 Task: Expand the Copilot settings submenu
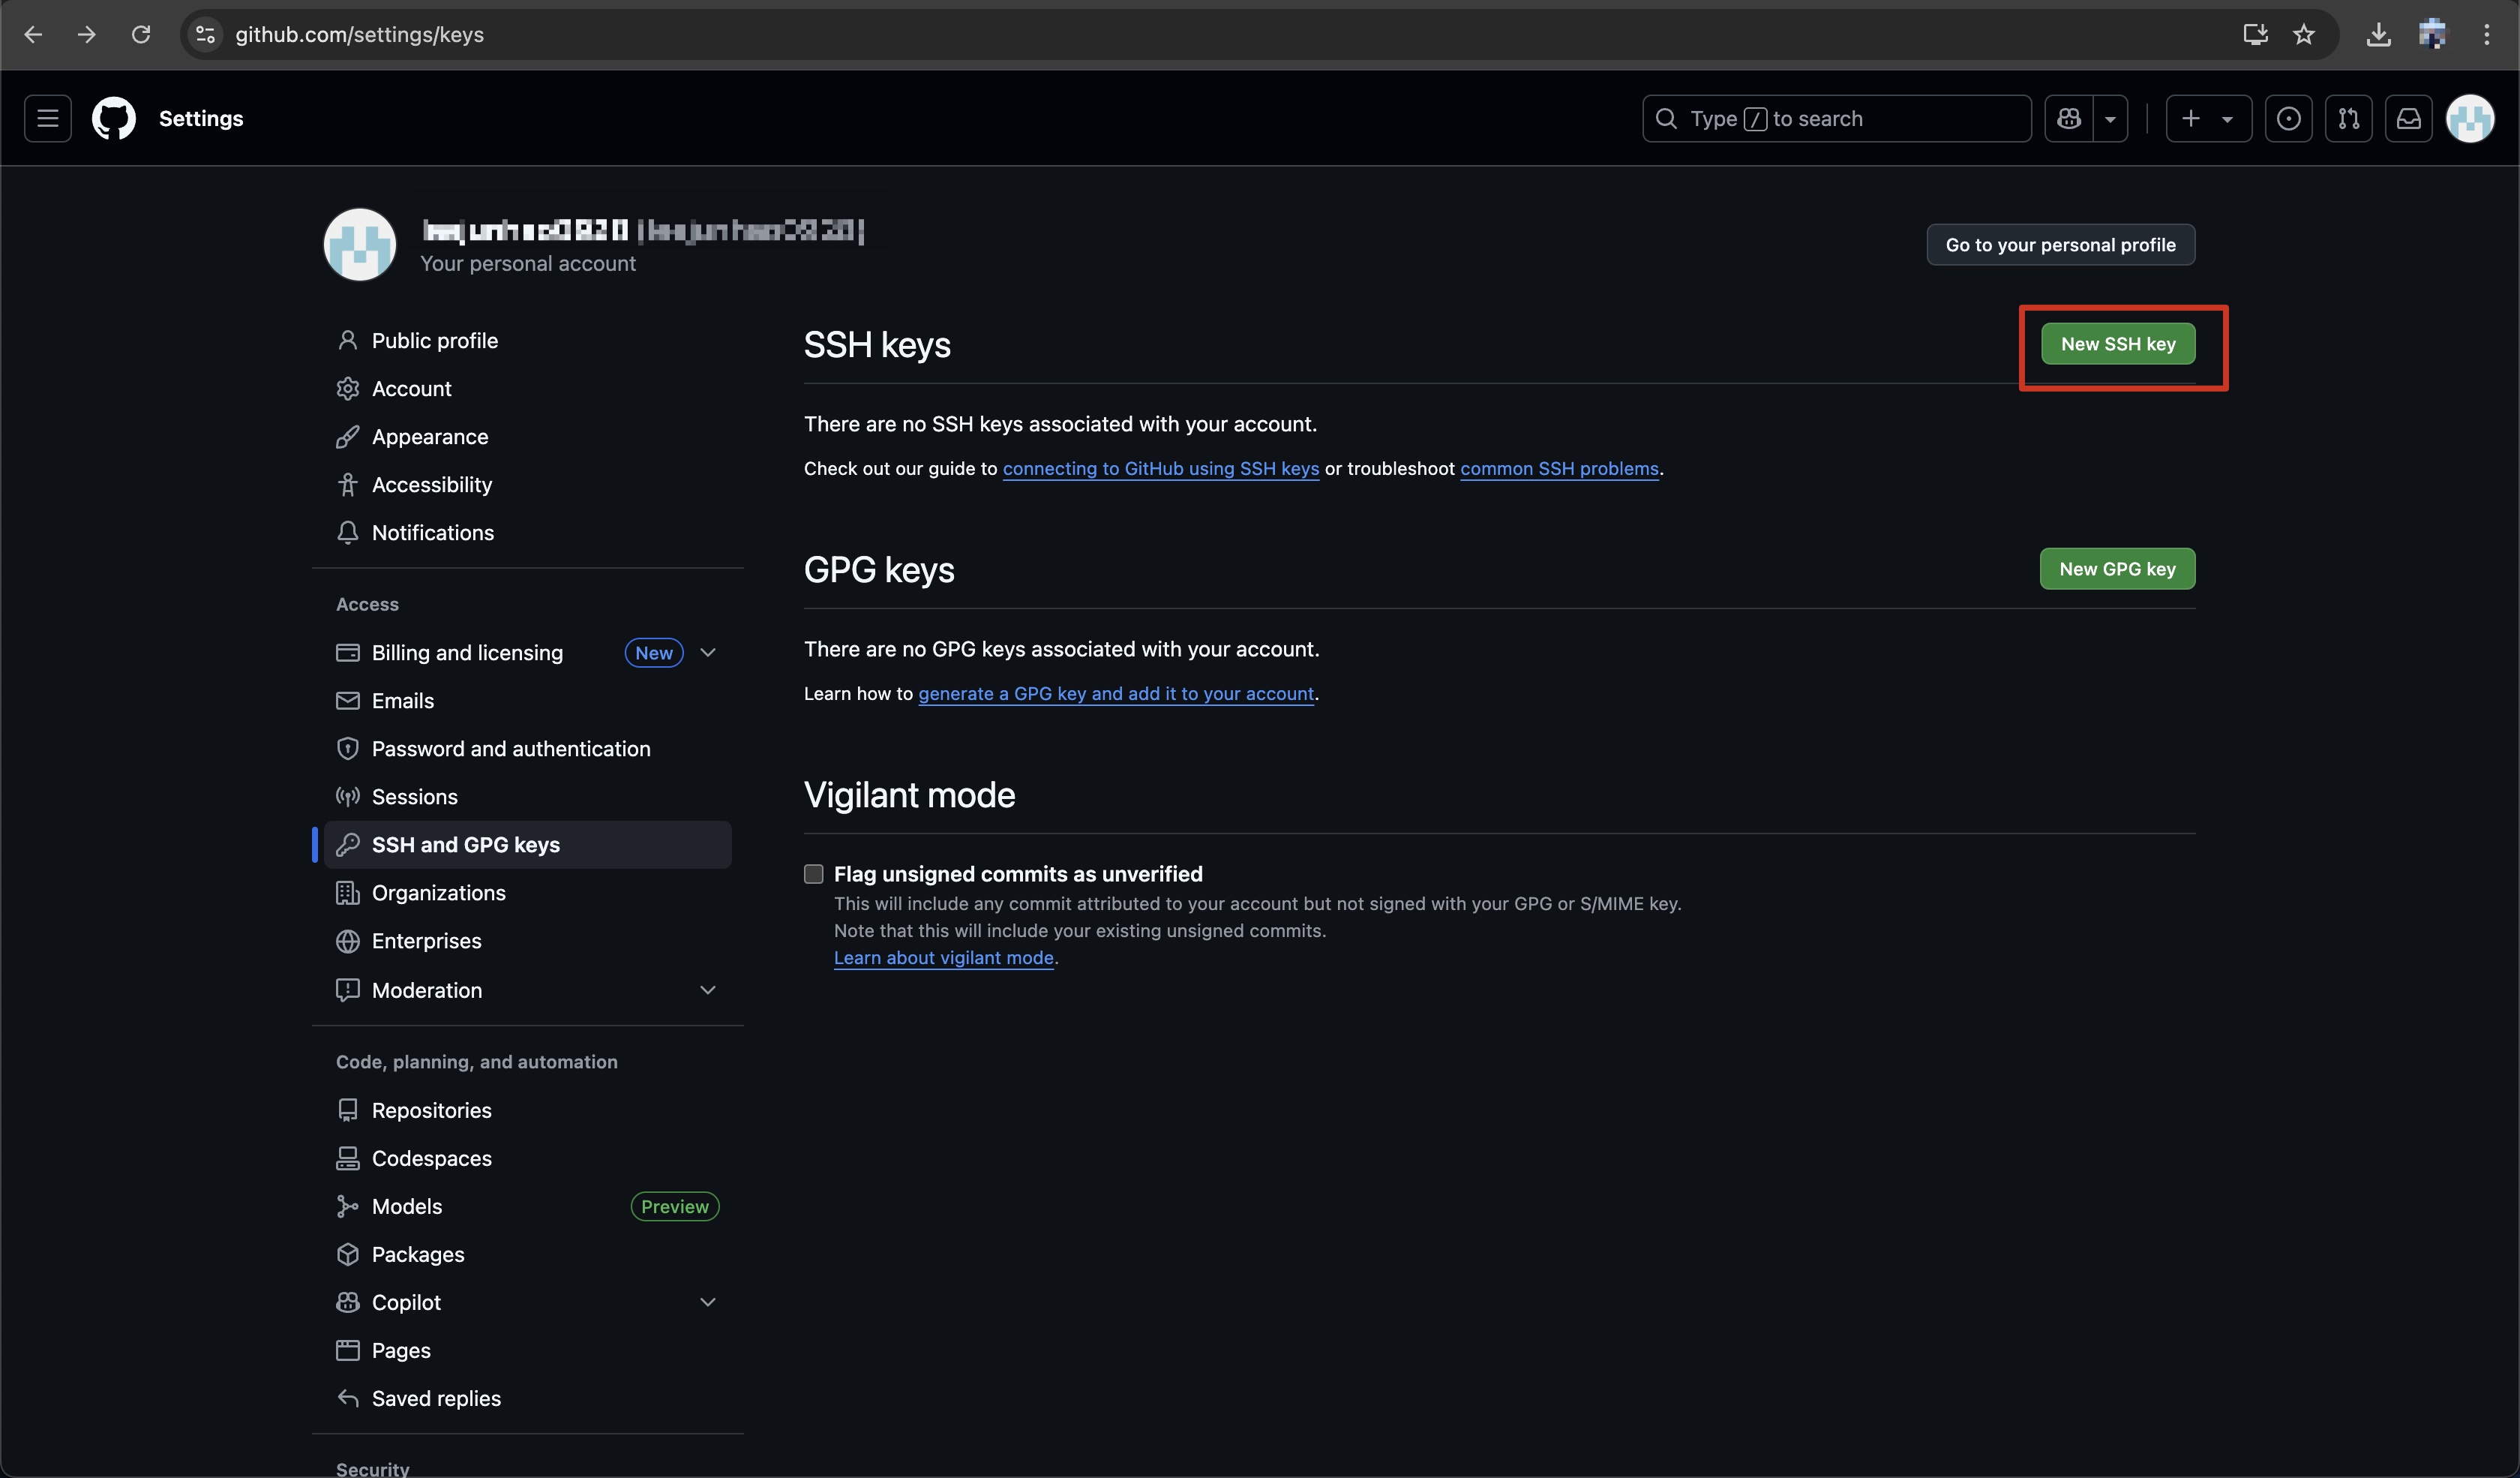coord(708,1302)
